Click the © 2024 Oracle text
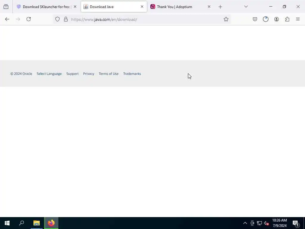The image size is (305, 229). [21, 74]
